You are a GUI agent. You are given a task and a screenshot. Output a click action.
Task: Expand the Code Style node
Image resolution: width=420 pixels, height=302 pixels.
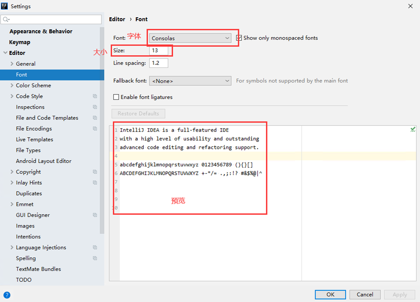click(x=12, y=96)
